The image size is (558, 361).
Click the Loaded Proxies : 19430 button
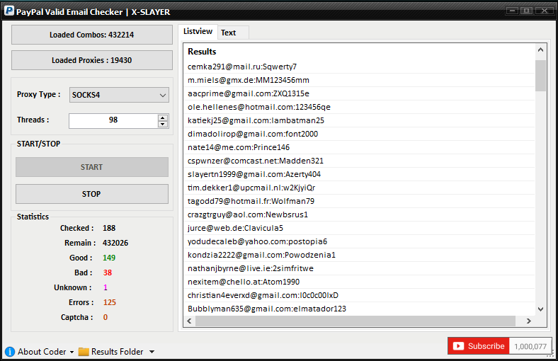tap(92, 60)
